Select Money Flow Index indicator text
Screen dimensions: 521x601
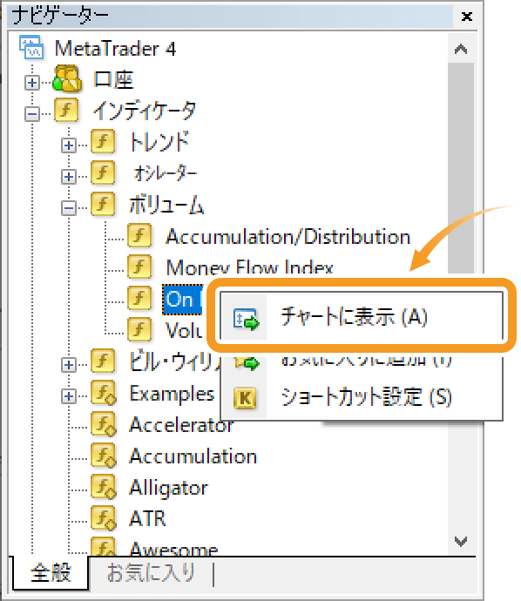pyautogui.click(x=249, y=267)
